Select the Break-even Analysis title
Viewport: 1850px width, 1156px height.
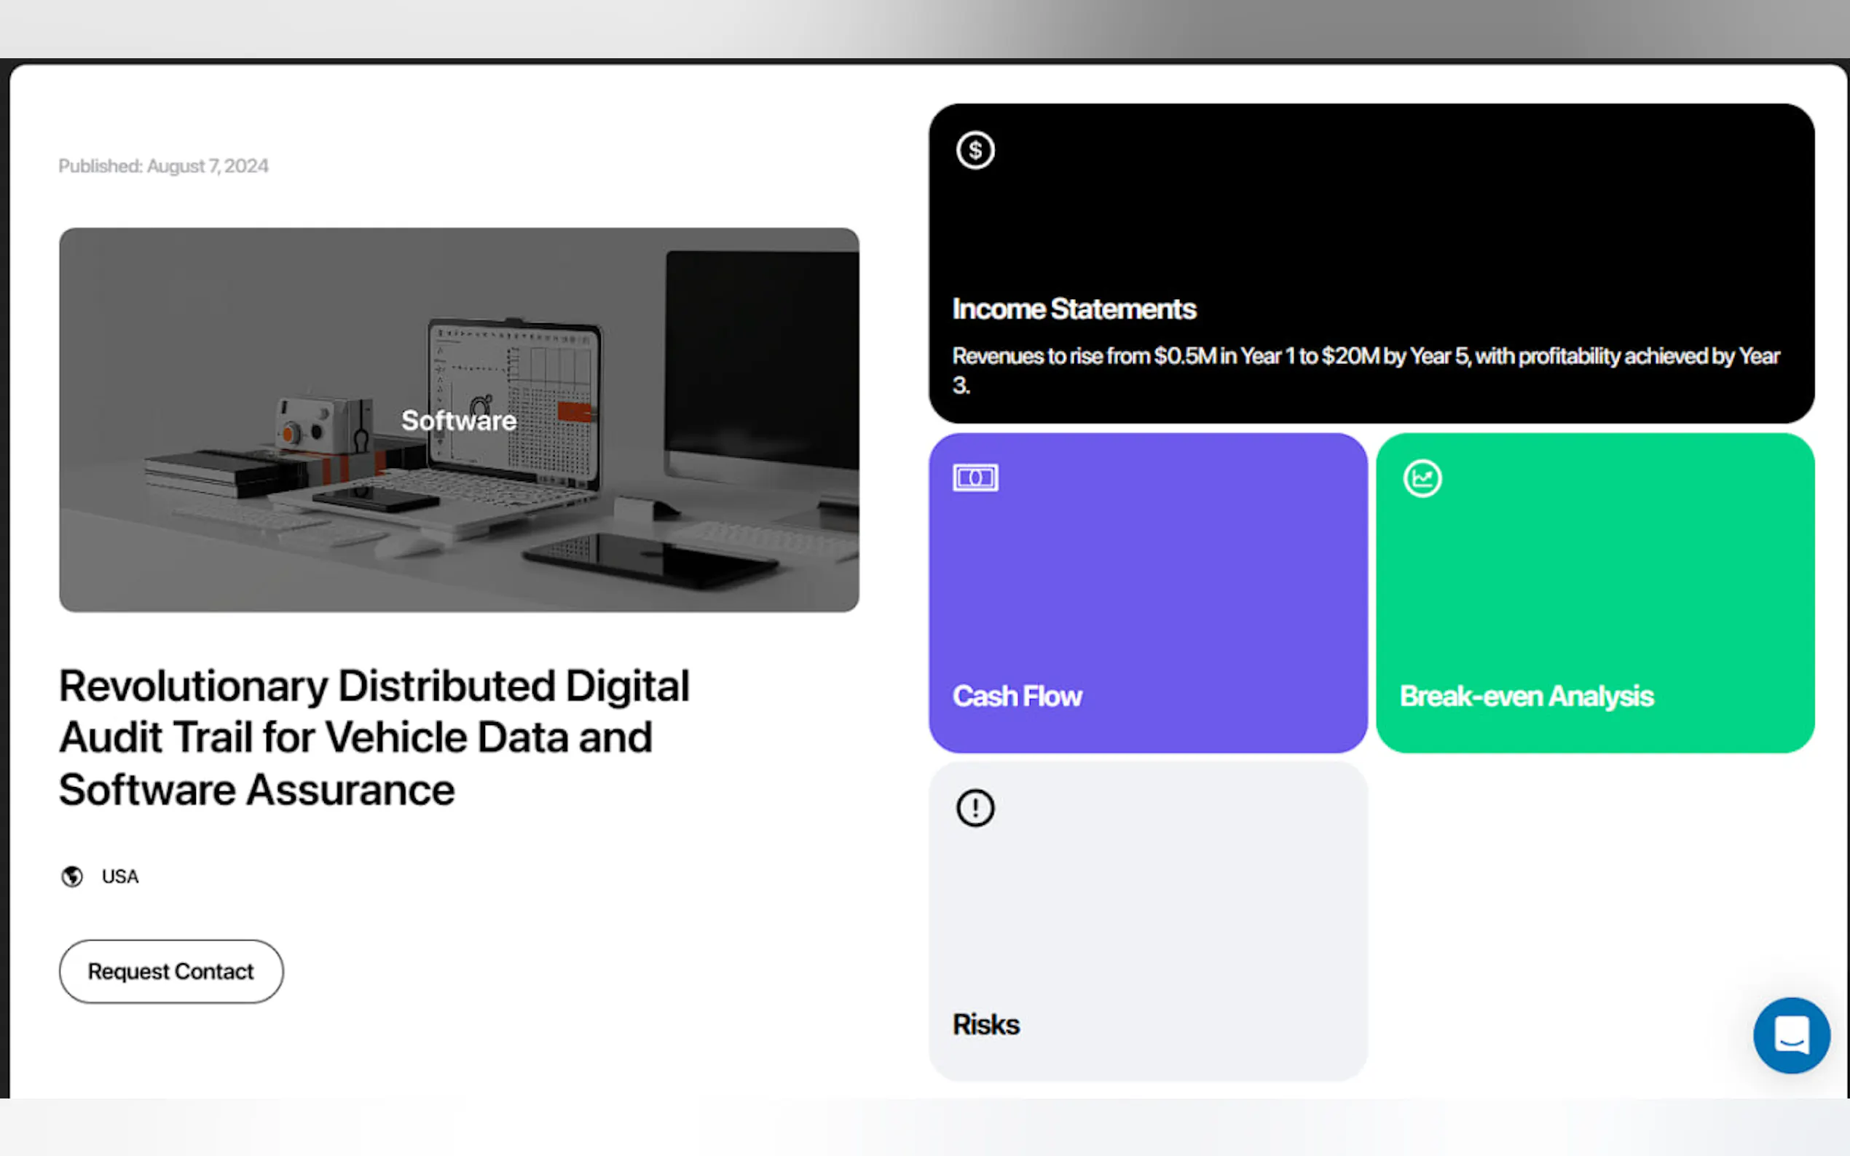pos(1526,696)
